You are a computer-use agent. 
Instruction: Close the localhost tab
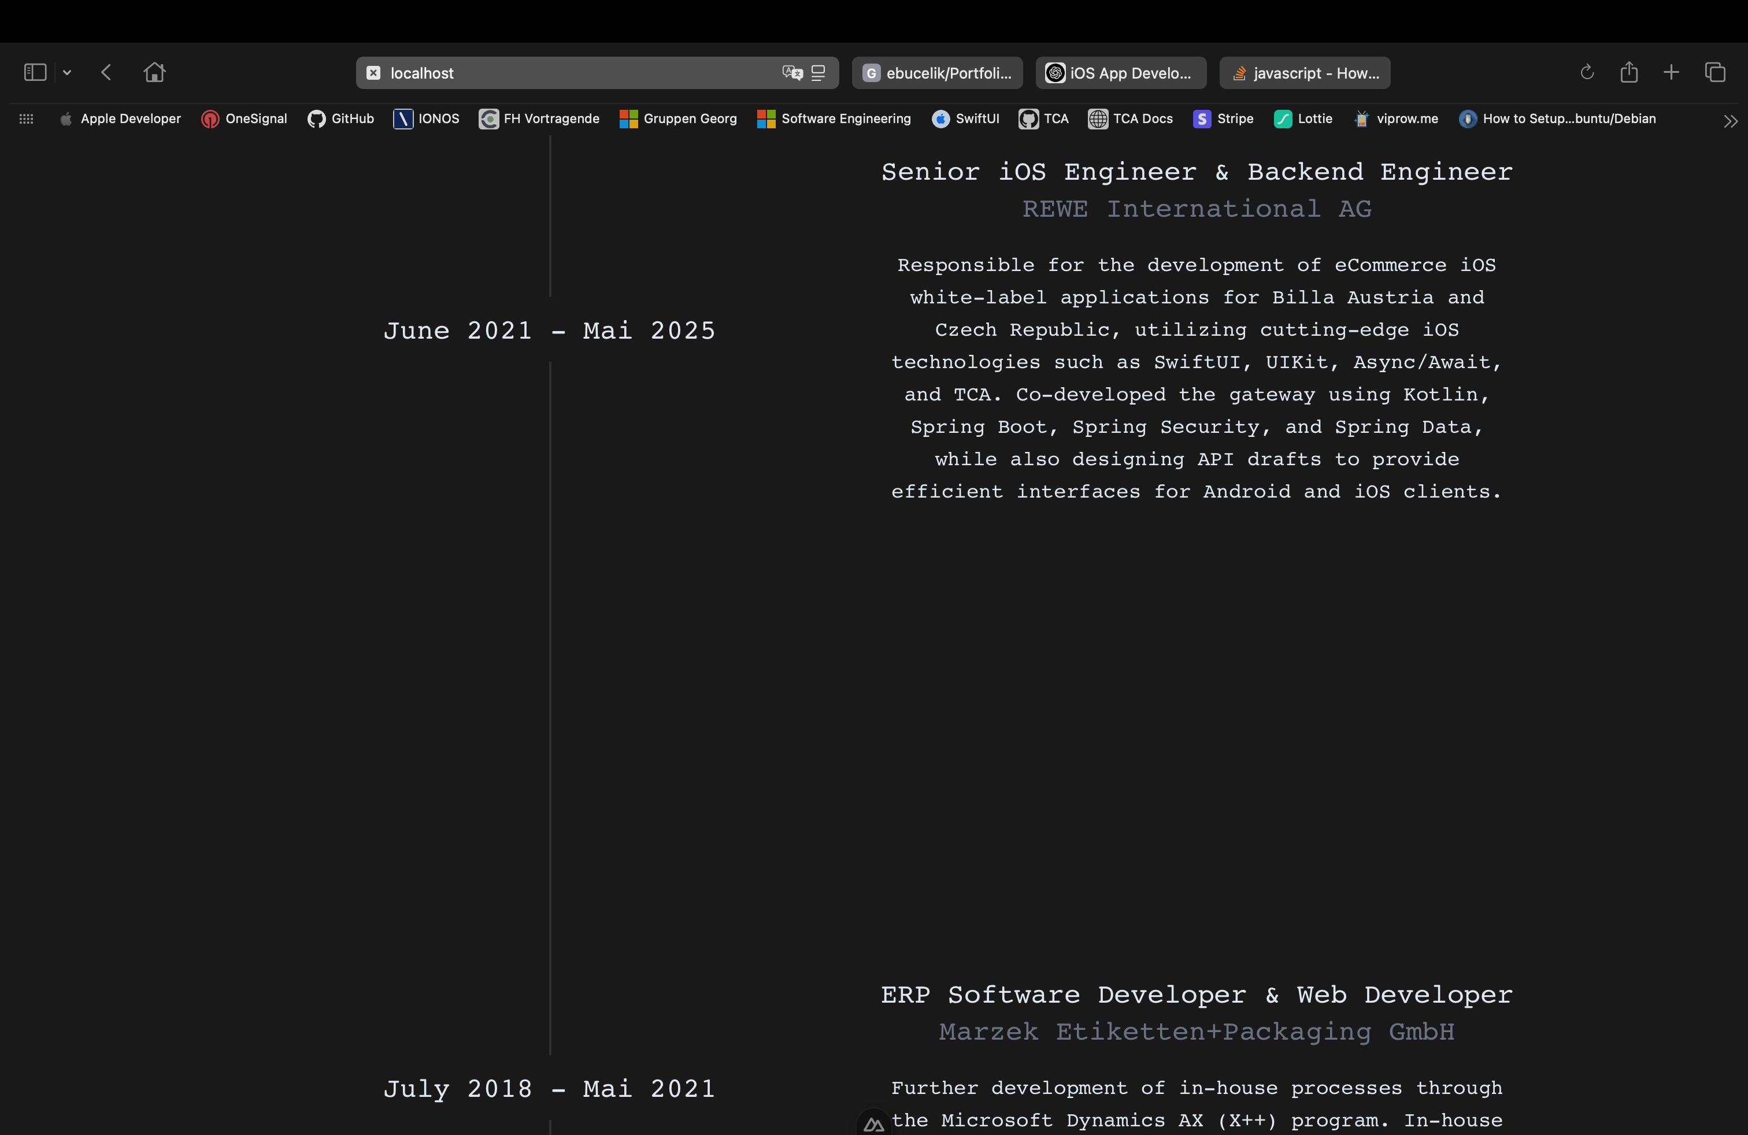coord(373,73)
